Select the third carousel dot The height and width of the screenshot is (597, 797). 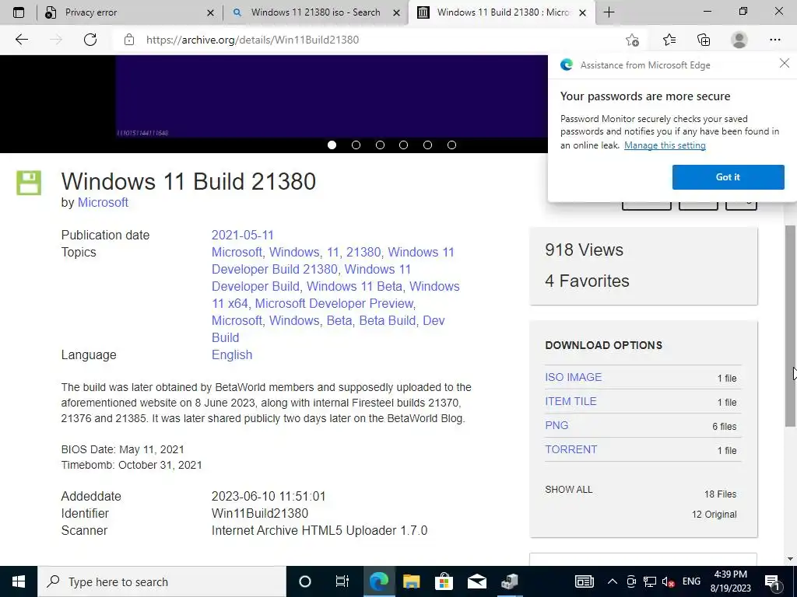(x=380, y=145)
